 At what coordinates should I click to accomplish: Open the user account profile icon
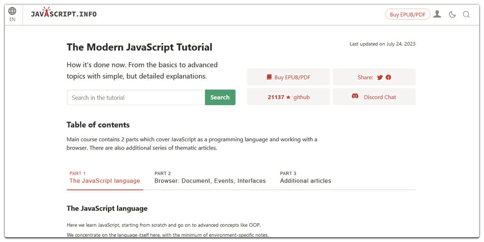click(437, 14)
